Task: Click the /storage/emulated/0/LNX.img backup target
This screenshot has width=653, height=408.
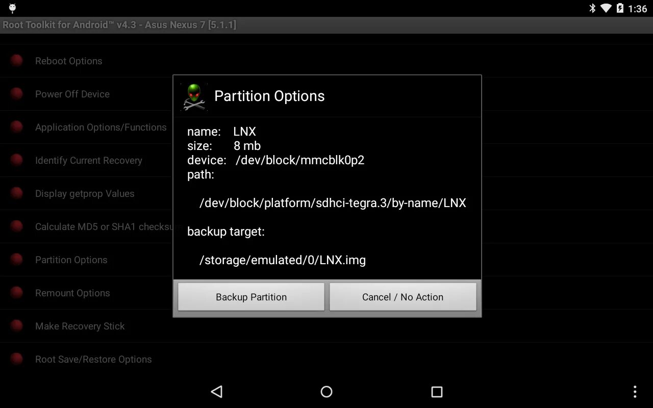Action: point(283,260)
